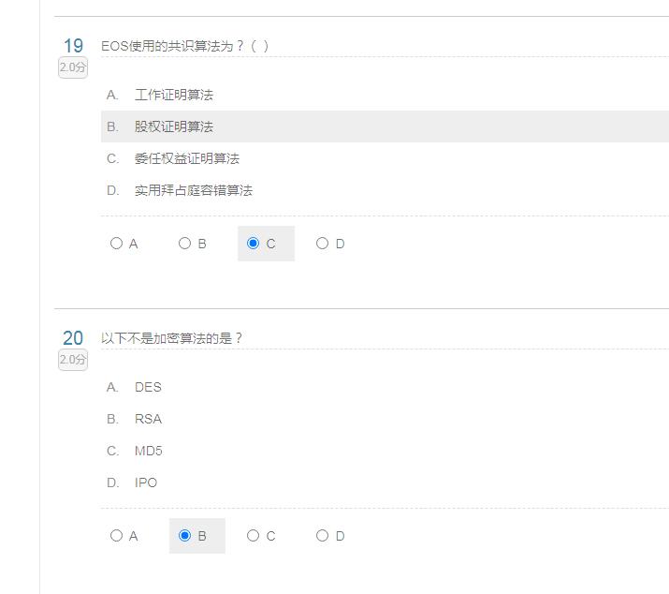669x594 pixels.
Task: Click the DES answer option
Action: pyautogui.click(x=148, y=387)
